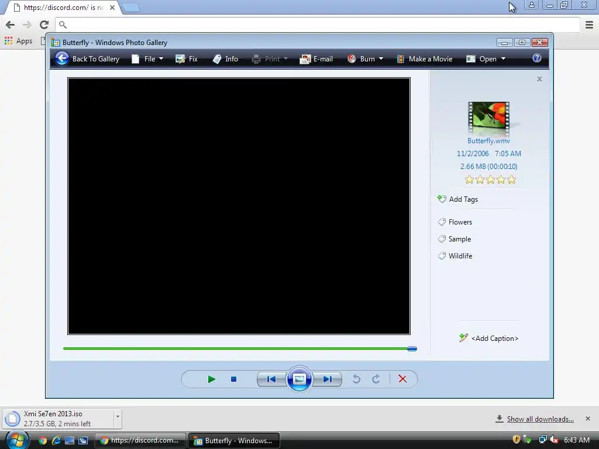The width and height of the screenshot is (599, 449).
Task: Show the Info pane
Action: tap(225, 59)
